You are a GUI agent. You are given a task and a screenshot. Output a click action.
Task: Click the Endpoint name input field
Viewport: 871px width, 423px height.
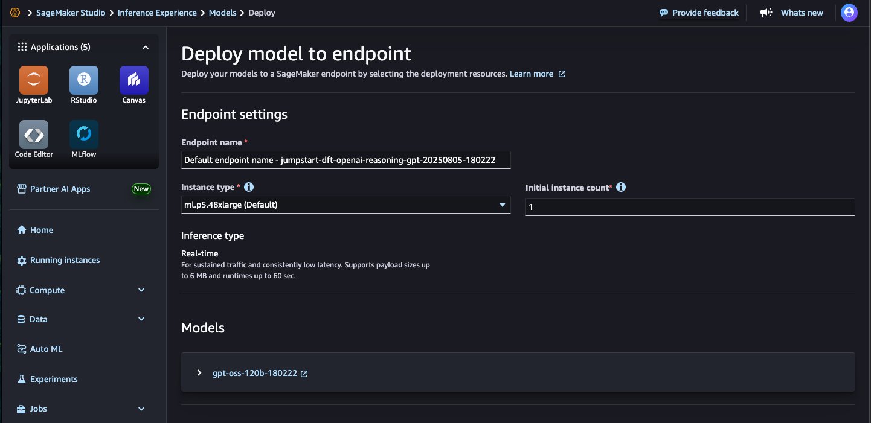tap(346, 160)
